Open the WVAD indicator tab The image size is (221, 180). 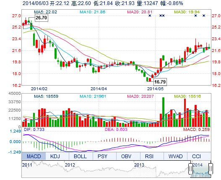[x=175, y=156]
